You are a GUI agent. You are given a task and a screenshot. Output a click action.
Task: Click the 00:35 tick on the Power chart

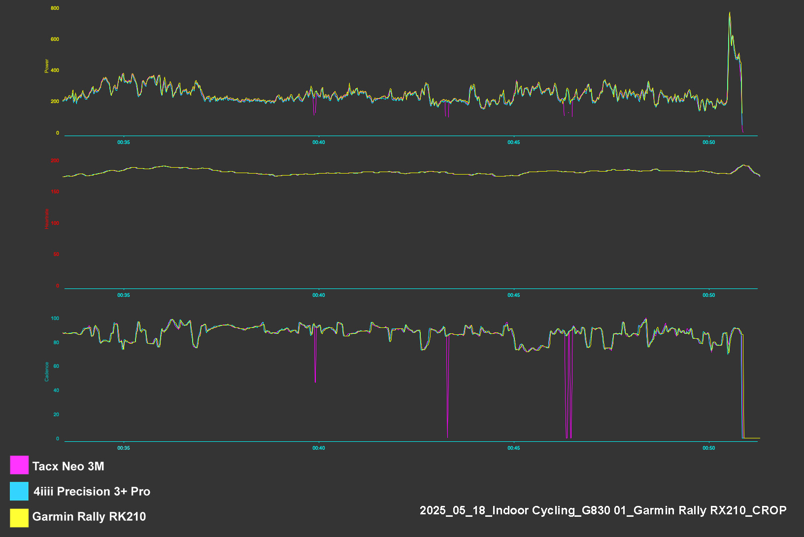click(124, 142)
